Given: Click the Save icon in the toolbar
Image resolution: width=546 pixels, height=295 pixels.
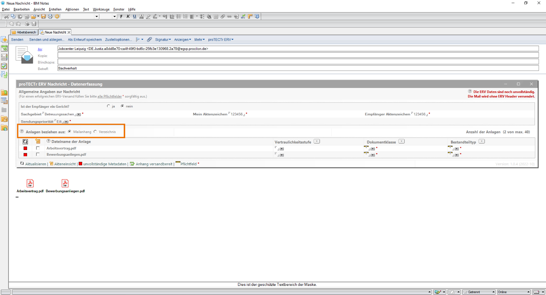Looking at the screenshot, I should coord(43,16).
